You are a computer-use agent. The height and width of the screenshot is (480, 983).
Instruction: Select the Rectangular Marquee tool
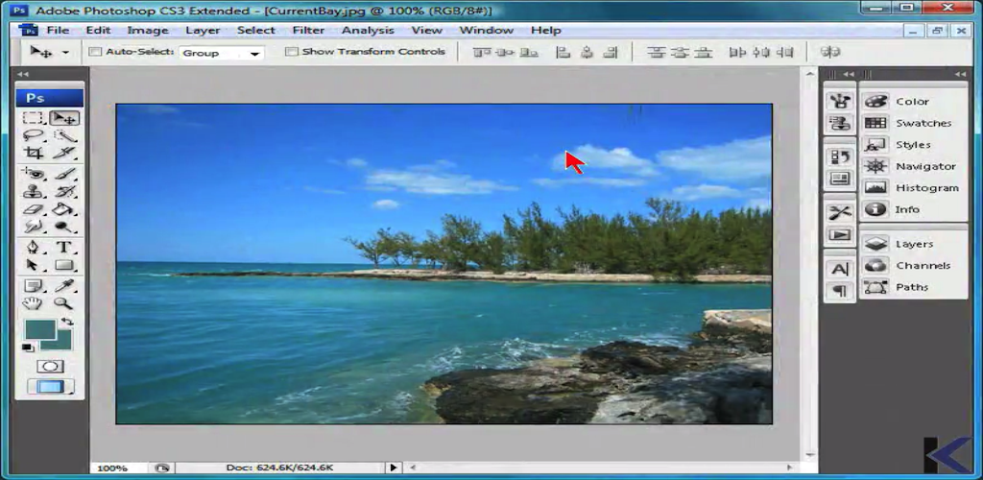pos(35,118)
